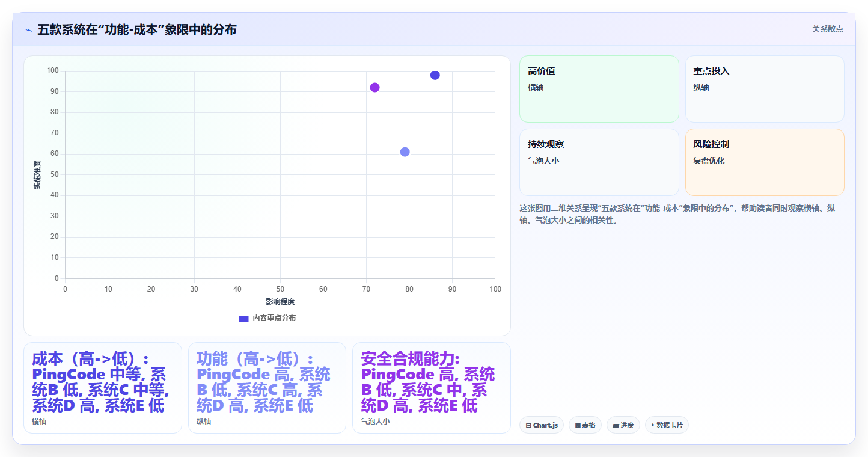The width and height of the screenshot is (868, 457).
Task: Click the purple bubble near 92
Action: tap(374, 87)
